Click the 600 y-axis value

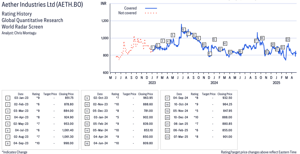106,72
